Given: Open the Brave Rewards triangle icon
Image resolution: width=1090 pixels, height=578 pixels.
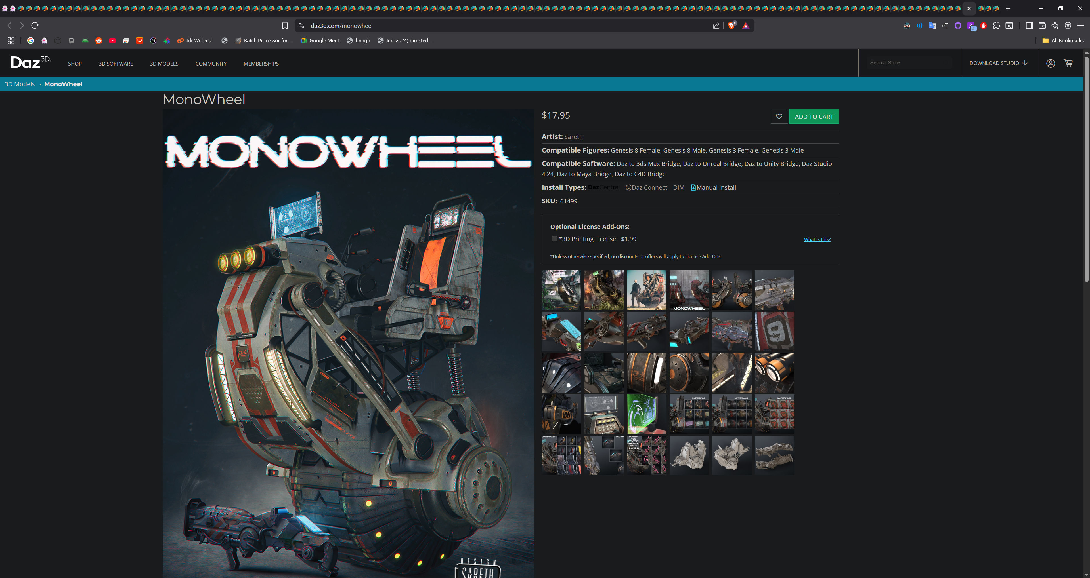Looking at the screenshot, I should click(746, 26).
